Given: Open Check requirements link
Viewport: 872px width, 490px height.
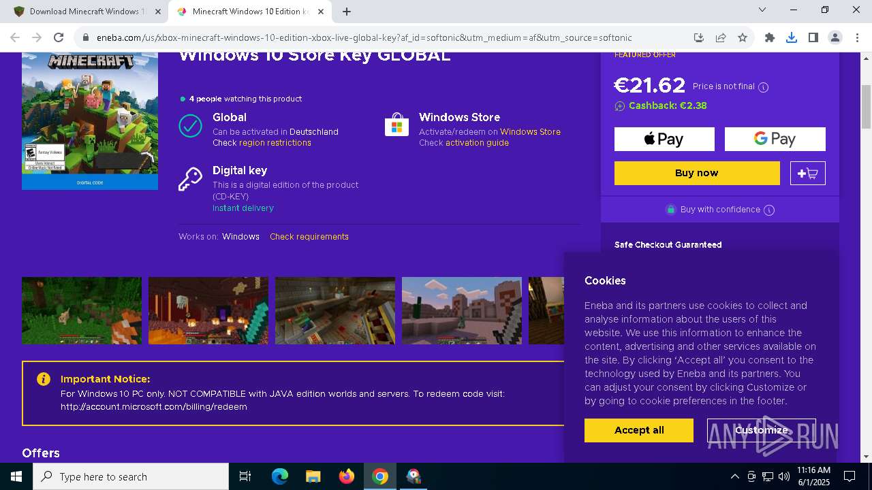Looking at the screenshot, I should (309, 237).
